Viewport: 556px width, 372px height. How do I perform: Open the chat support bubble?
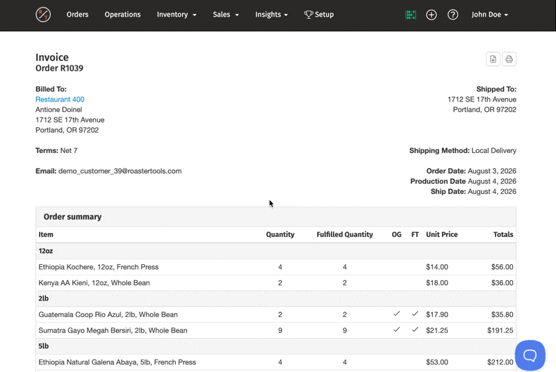pos(530,355)
